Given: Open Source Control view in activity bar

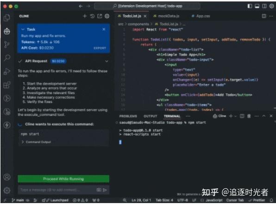Looking at the screenshot, I should click(x=7, y=44).
